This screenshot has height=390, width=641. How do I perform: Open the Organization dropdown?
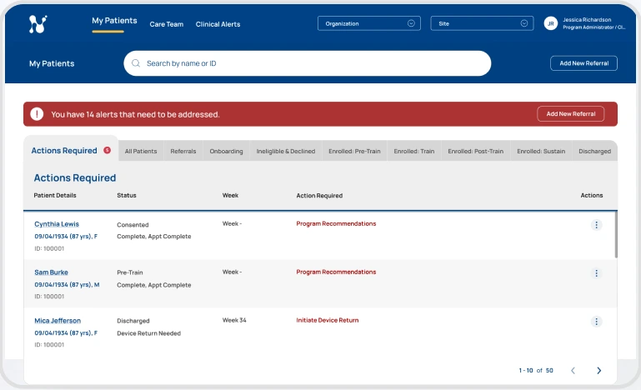pos(368,23)
